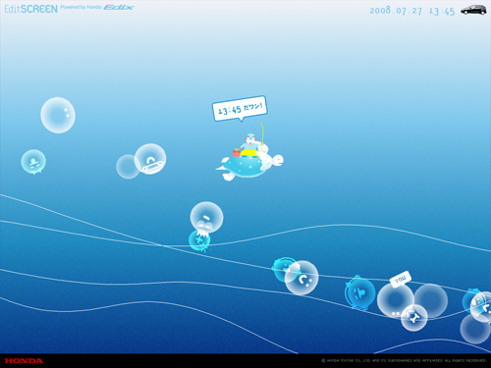Screen dimensions: 491x368
Task: Click the Honda copyright notice text
Action: 404,360
